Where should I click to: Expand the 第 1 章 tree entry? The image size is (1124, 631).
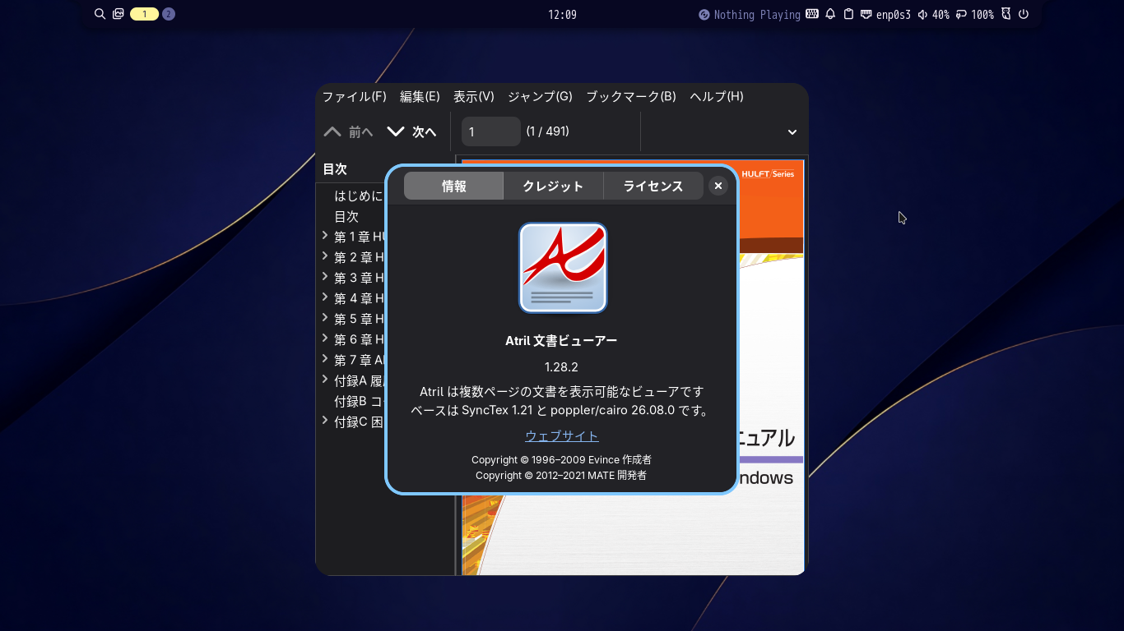pos(325,237)
